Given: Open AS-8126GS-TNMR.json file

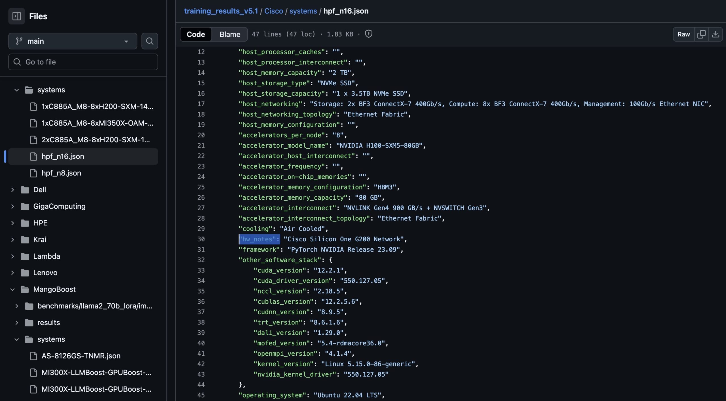Looking at the screenshot, I should pyautogui.click(x=81, y=356).
